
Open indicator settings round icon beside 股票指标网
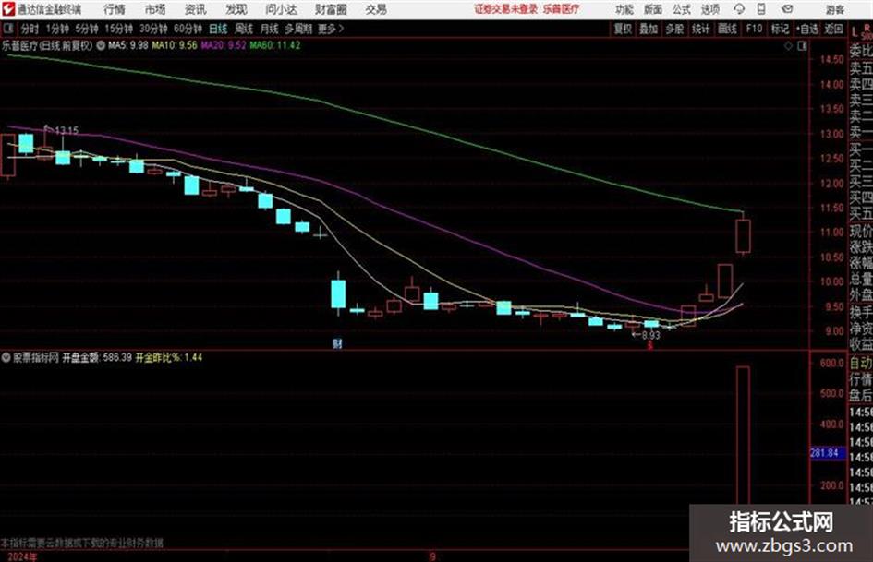(x=6, y=357)
